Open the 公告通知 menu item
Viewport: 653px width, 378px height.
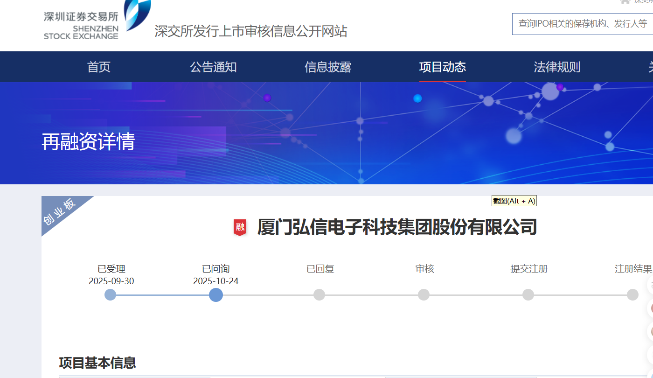[x=213, y=67]
